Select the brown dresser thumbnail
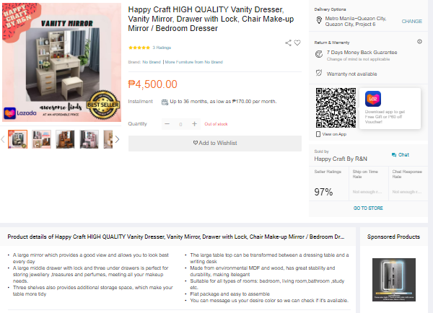 click(x=65, y=139)
